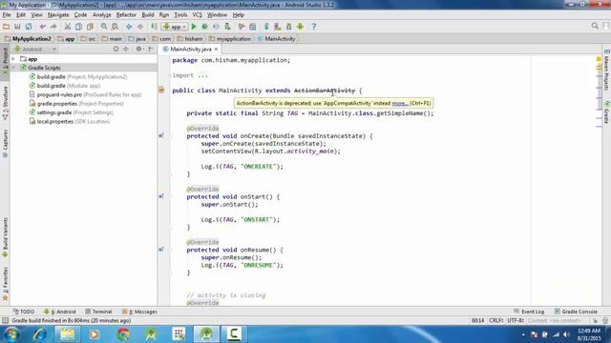Toggle the 6: Android tool window

tap(60, 312)
